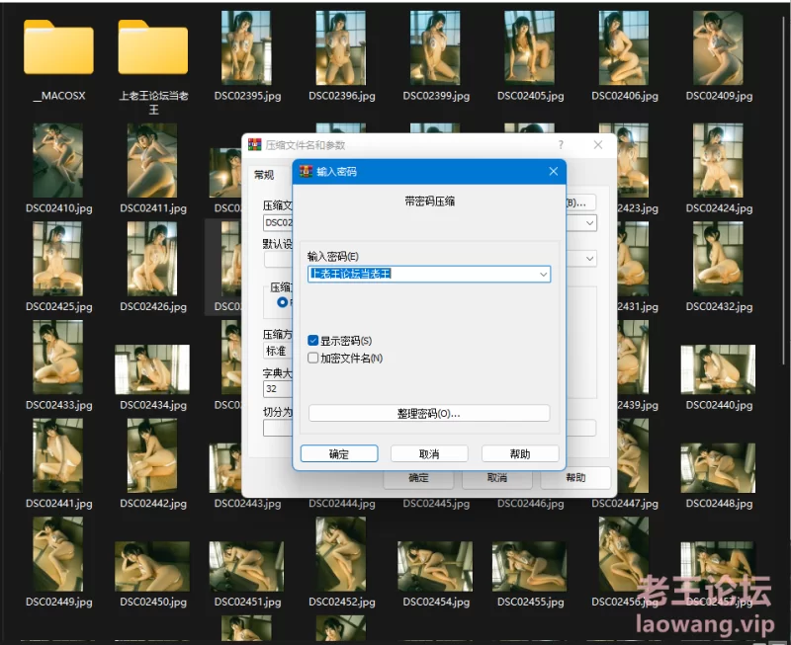Click 整理密码(O)... button
Viewport: 791px width, 645px height.
pyautogui.click(x=429, y=414)
